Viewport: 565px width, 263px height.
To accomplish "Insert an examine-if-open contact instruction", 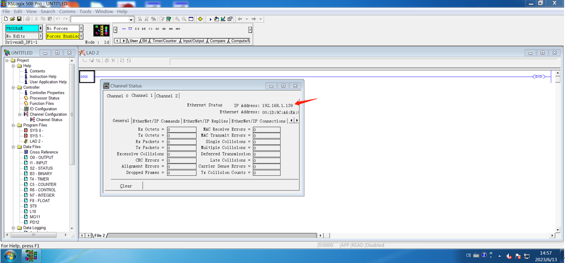I will tap(144, 29).
